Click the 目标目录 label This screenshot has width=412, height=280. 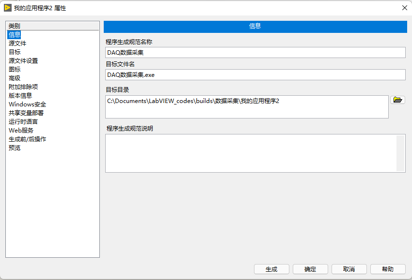tap(117, 89)
